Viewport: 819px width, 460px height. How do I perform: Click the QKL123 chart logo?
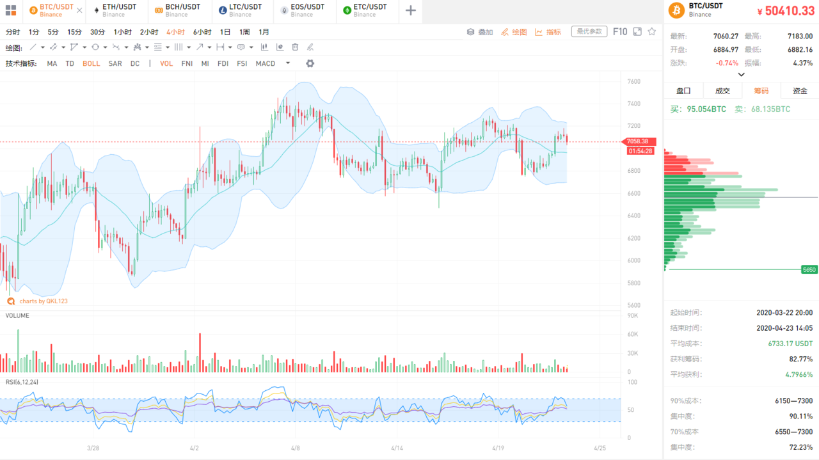[10, 301]
